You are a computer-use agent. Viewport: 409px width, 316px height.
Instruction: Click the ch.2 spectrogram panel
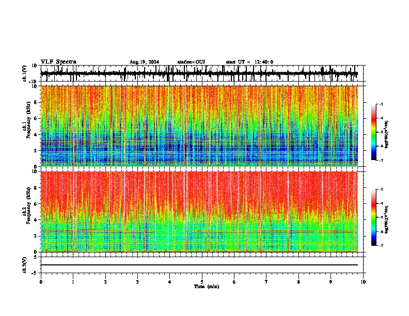[x=199, y=212]
